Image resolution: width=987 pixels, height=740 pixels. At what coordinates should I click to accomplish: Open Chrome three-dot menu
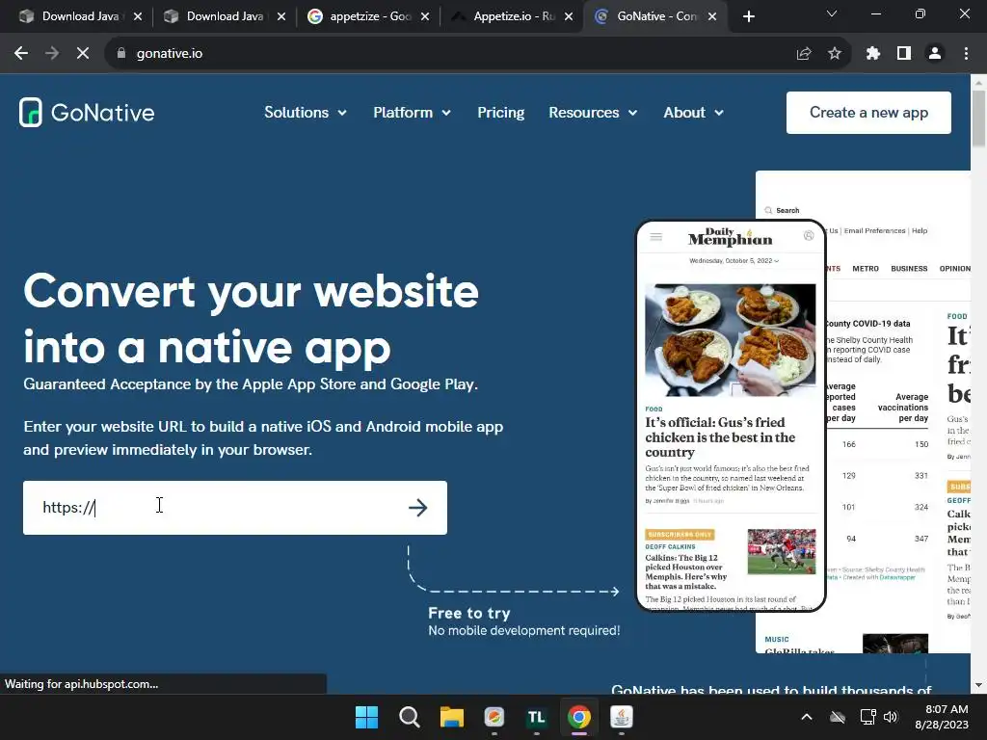[966, 54]
